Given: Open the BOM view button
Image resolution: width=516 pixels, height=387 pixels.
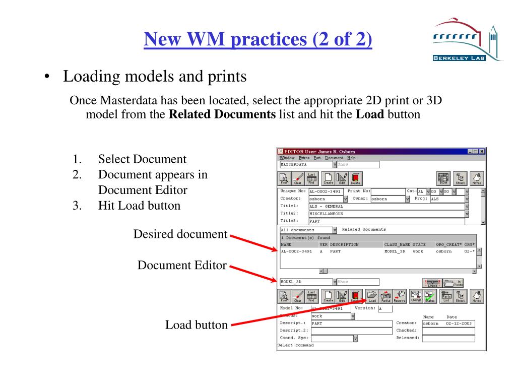Looking at the screenshot, I should [x=443, y=178].
